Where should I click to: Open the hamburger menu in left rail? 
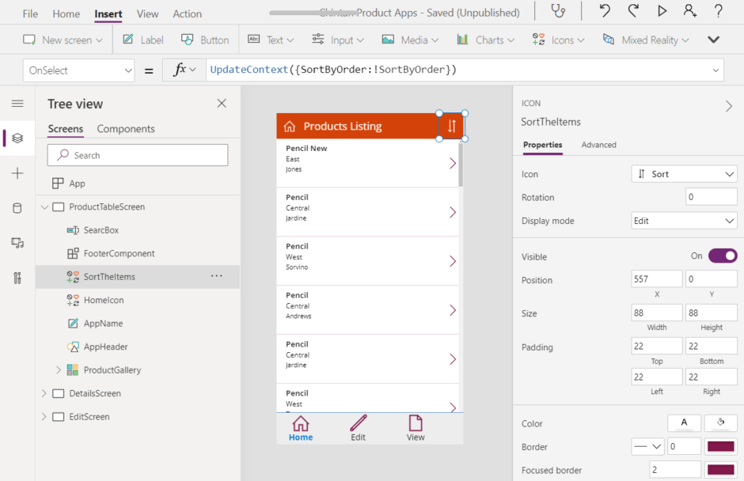[x=17, y=104]
